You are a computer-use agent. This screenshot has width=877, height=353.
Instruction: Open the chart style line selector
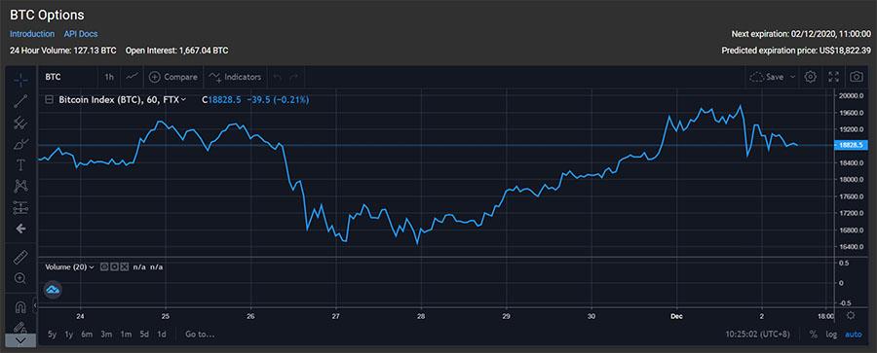point(133,77)
